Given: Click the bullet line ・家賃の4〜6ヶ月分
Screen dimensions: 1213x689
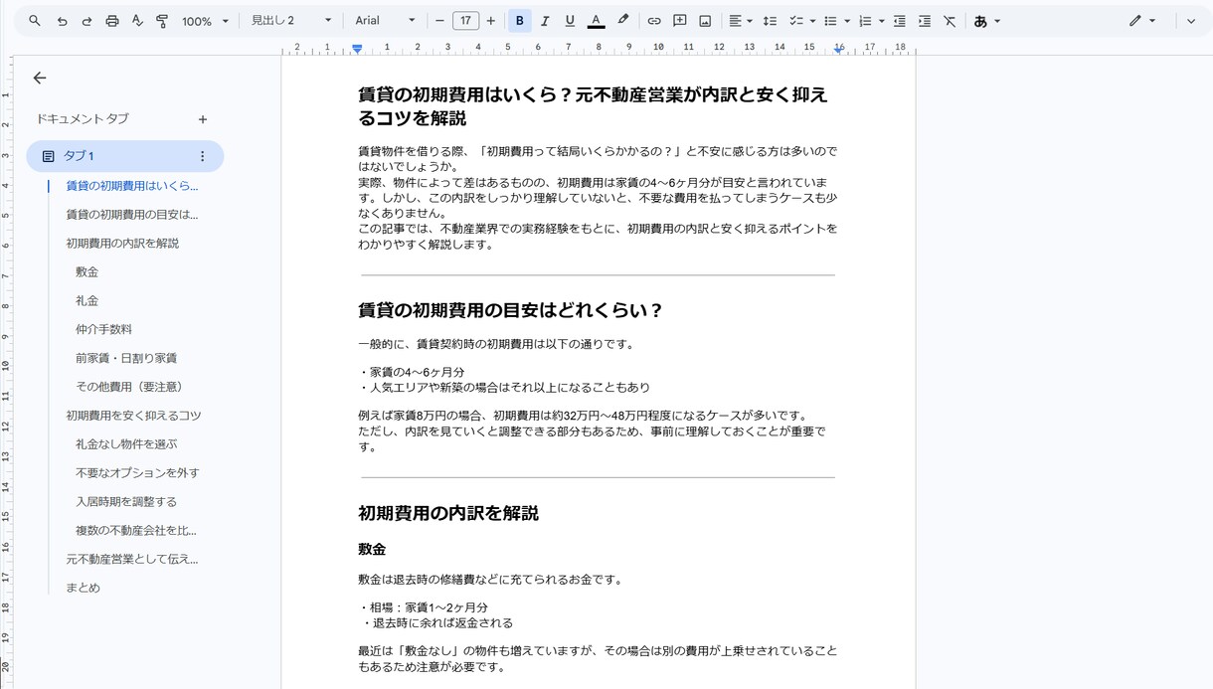Looking at the screenshot, I should [x=411, y=372].
